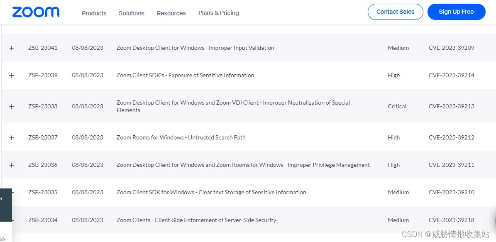This screenshot has height=242, width=496.
Task: Open the Resources menu
Action: coord(171,13)
